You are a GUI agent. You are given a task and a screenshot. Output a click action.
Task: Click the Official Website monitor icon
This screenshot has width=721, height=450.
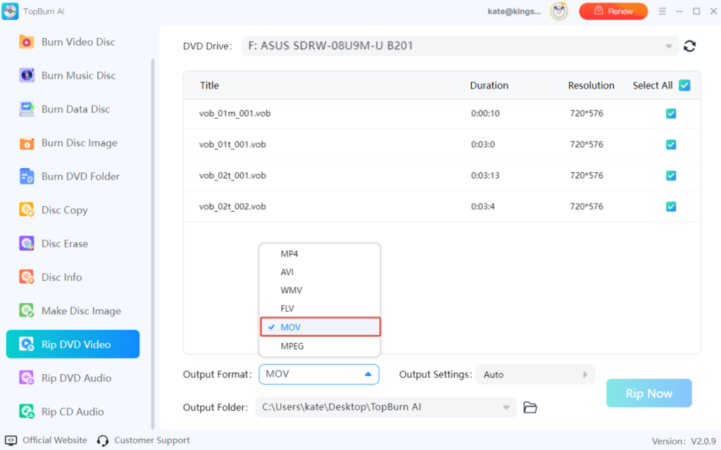click(x=11, y=440)
